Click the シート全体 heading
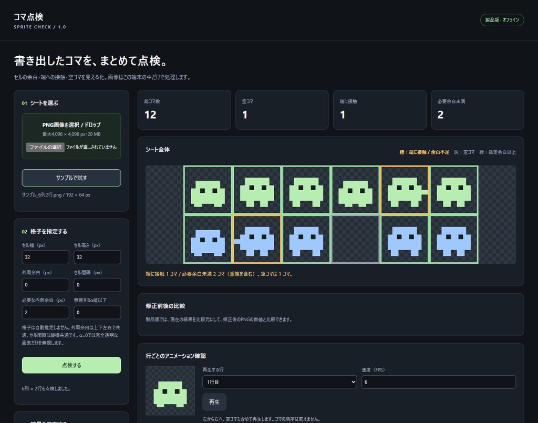Image resolution: width=538 pixels, height=423 pixels. pyautogui.click(x=158, y=149)
